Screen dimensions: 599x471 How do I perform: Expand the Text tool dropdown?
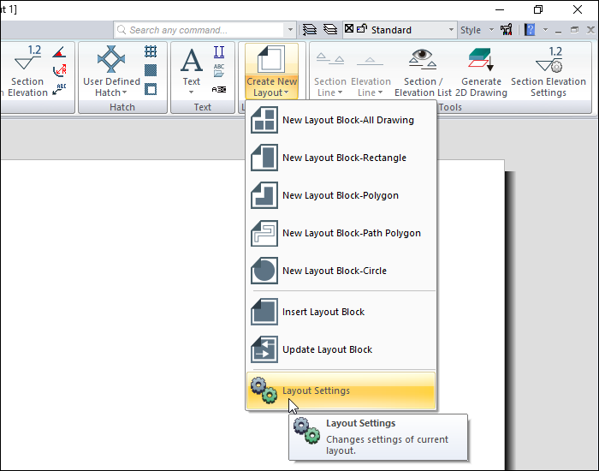pyautogui.click(x=192, y=92)
